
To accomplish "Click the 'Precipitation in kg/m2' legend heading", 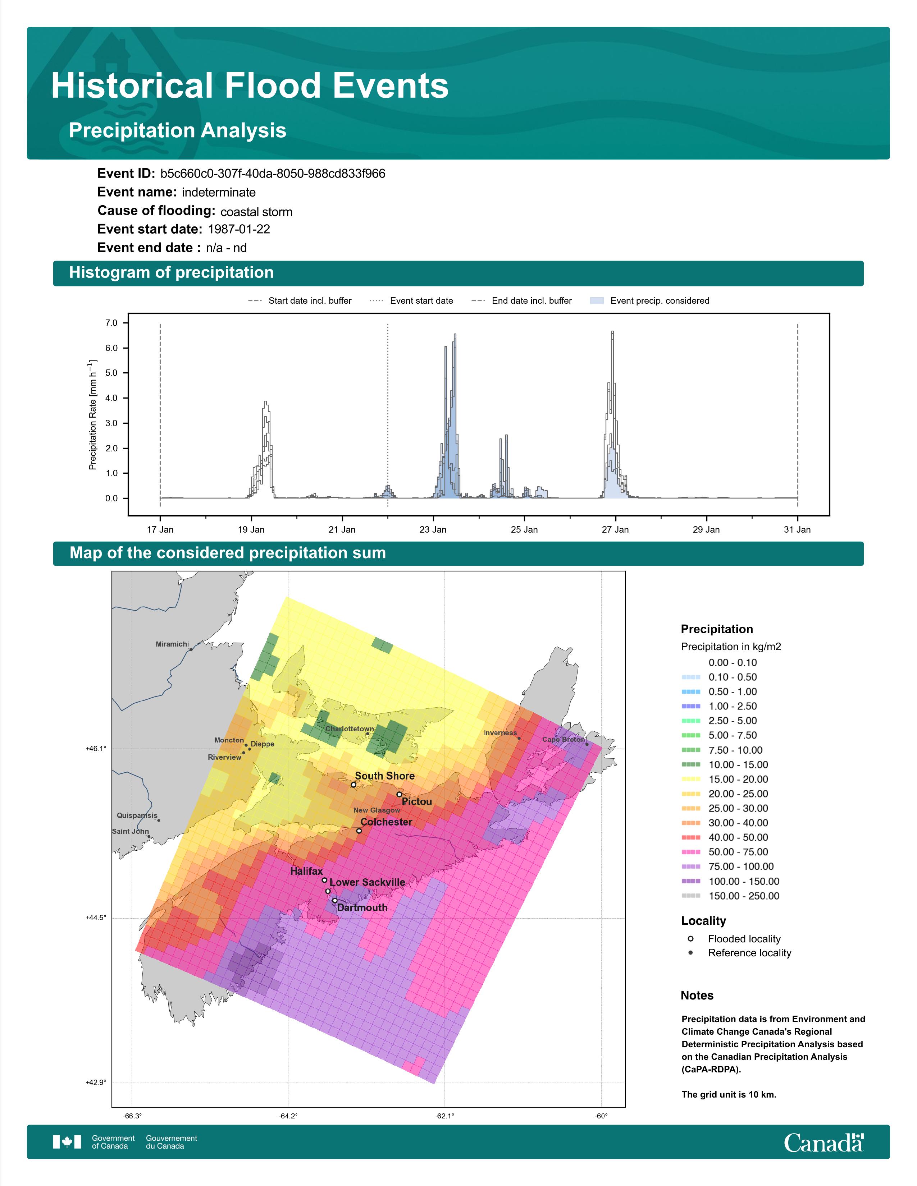I will click(x=731, y=647).
